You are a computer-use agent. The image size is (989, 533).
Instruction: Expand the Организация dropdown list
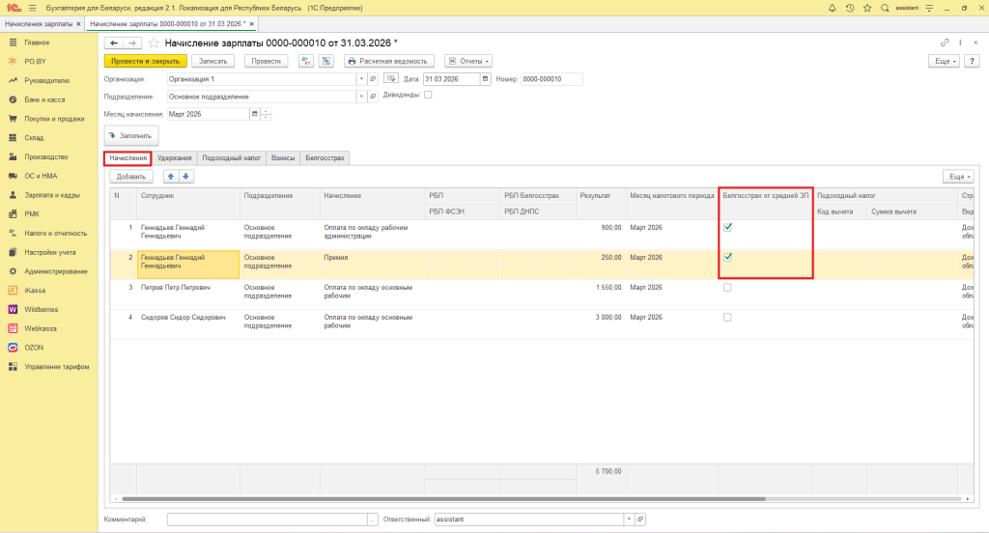pyautogui.click(x=361, y=79)
